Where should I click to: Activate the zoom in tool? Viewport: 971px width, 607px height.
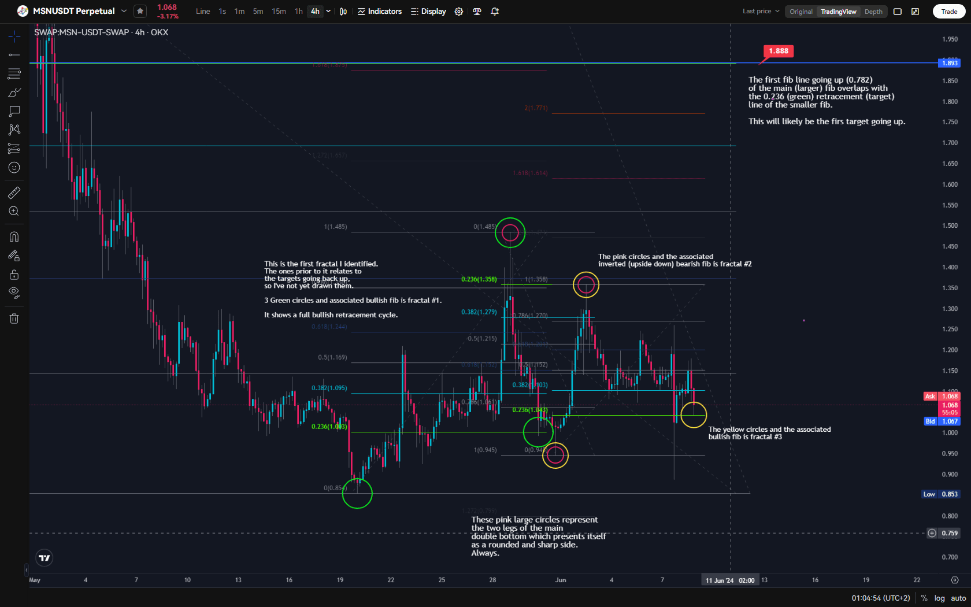tap(14, 212)
